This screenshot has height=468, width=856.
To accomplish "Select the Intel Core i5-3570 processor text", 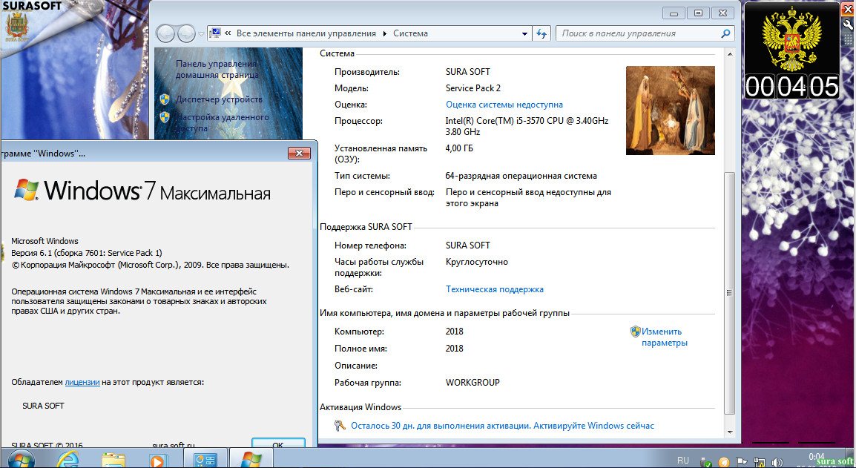I will pyautogui.click(x=527, y=126).
